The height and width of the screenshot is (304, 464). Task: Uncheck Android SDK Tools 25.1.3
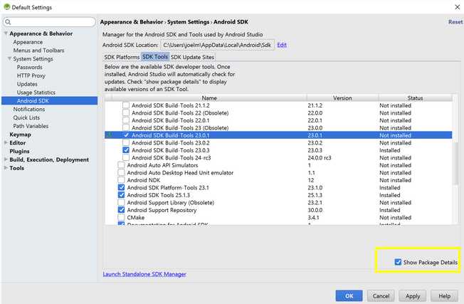(121, 195)
